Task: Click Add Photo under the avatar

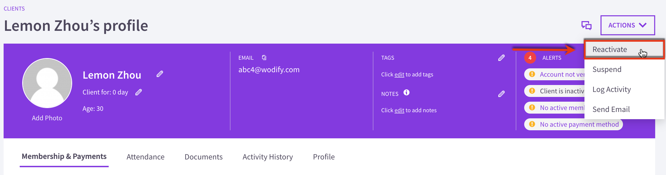Action: [47, 118]
